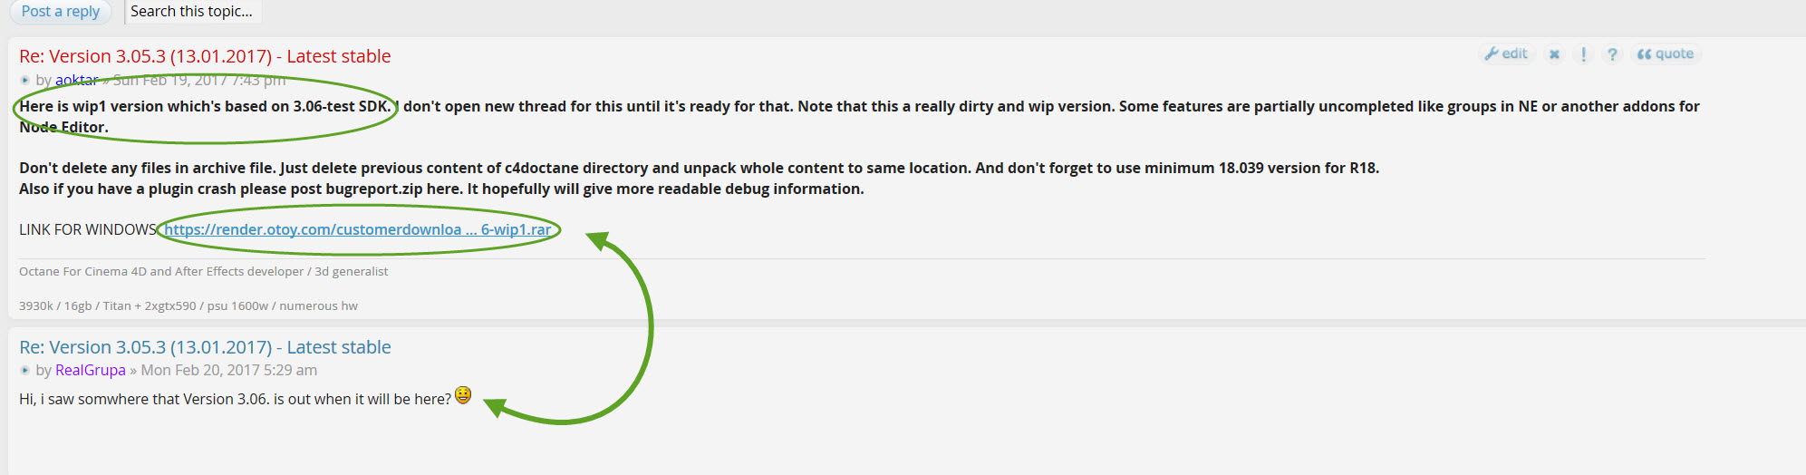The image size is (1806, 475).
Task: Click the small post icon before aoktar
Action: 25,81
